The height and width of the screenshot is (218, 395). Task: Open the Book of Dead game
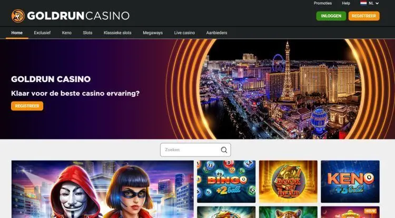click(x=288, y=182)
